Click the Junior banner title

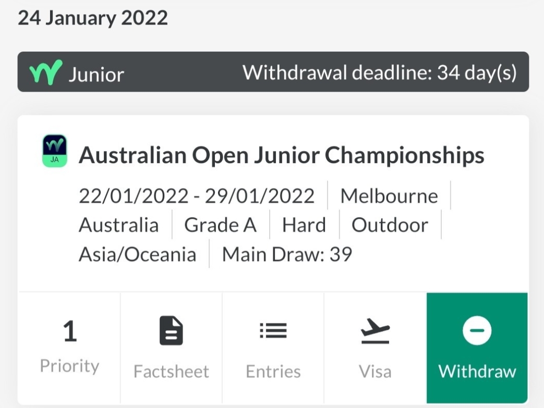(96, 74)
